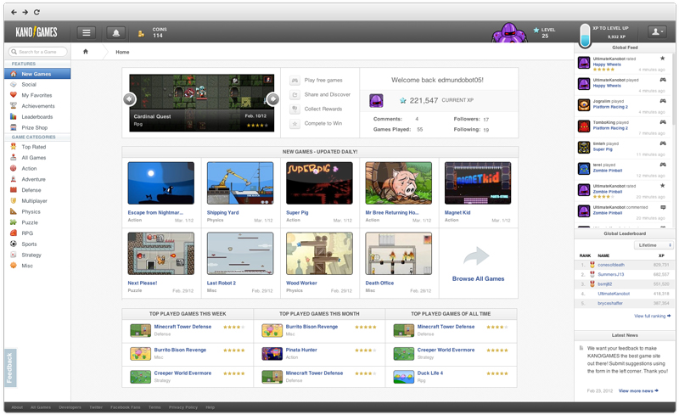Click the coins icon in header

point(141,33)
